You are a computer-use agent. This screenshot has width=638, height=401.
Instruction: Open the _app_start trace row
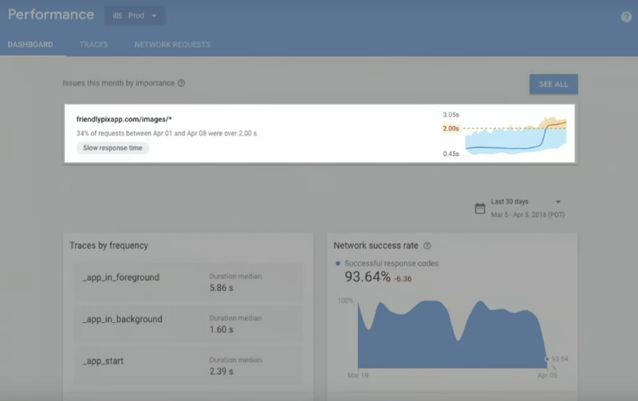188,366
